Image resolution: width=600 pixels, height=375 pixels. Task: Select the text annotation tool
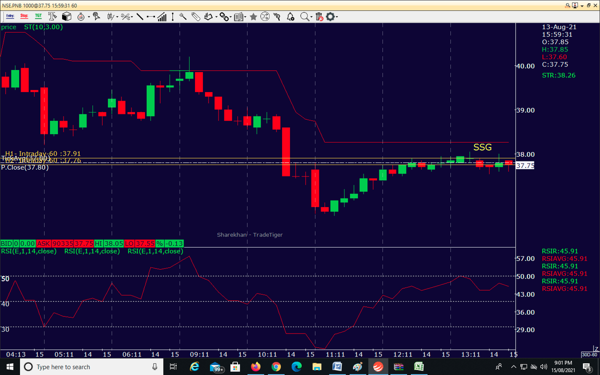click(52, 16)
